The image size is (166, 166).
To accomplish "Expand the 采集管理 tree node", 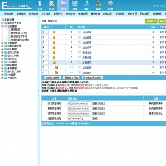I will pyautogui.click(x=2, y=68).
